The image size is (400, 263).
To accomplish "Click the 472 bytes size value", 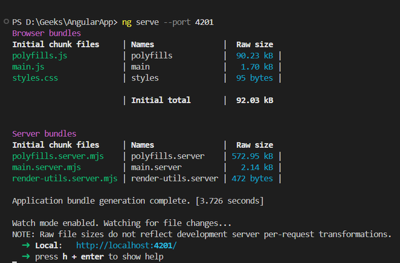I will click(252, 178).
